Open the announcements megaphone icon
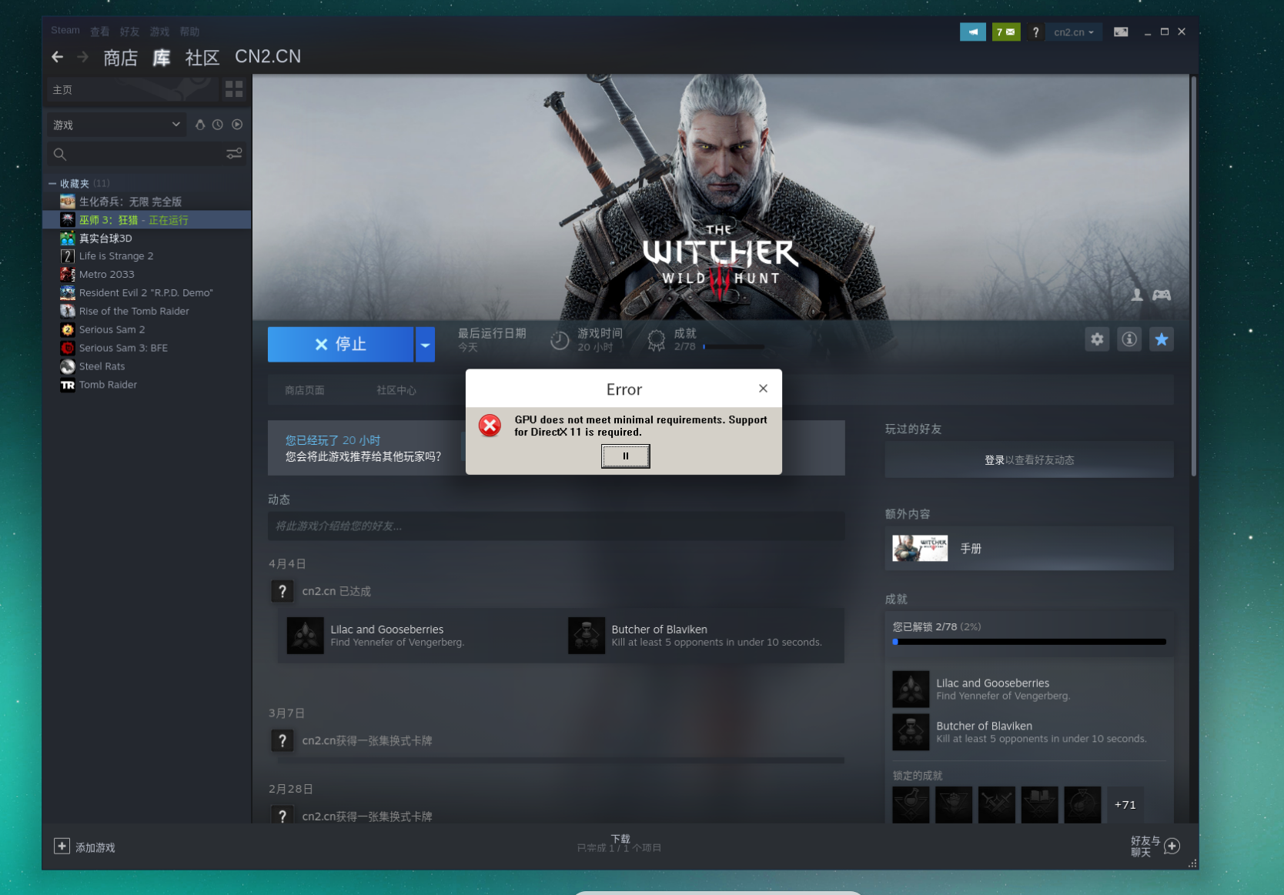This screenshot has width=1284, height=895. [973, 32]
